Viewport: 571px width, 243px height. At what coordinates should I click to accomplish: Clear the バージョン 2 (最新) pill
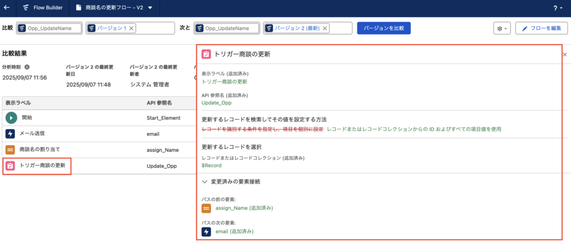coord(325,28)
